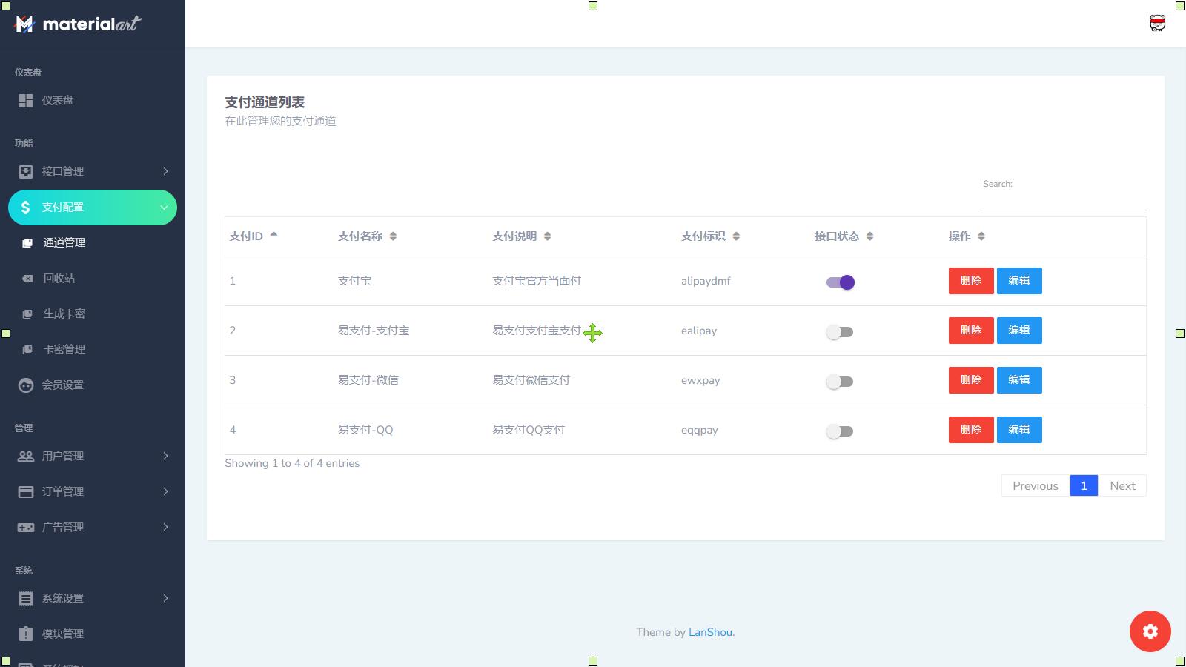
Task: Click the dollar sign icon for 支付配置
Action: click(x=26, y=208)
